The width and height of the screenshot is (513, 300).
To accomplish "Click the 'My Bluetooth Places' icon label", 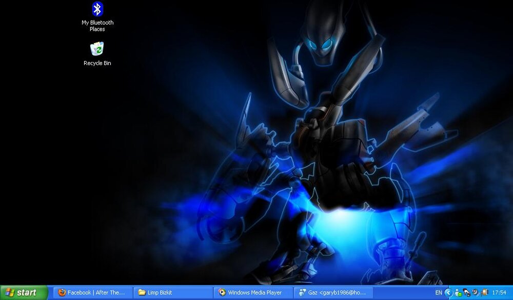I will click(97, 26).
